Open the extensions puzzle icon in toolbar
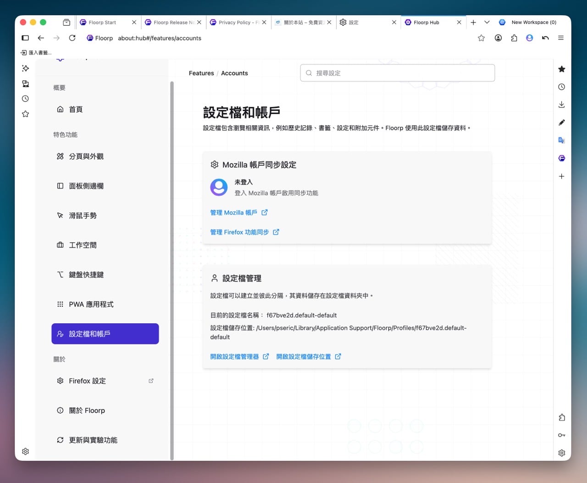This screenshot has height=483, width=587. pos(514,38)
